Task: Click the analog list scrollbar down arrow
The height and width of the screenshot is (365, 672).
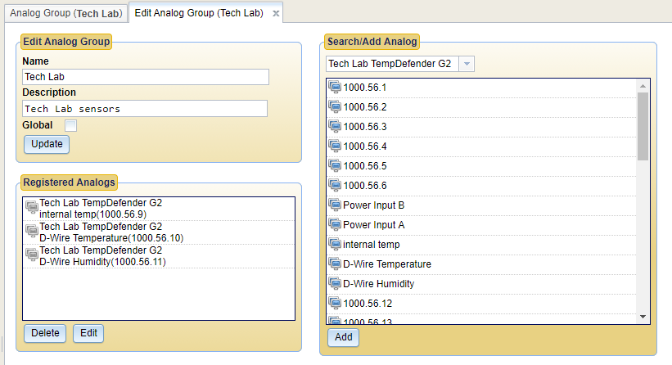Action: coord(643,317)
